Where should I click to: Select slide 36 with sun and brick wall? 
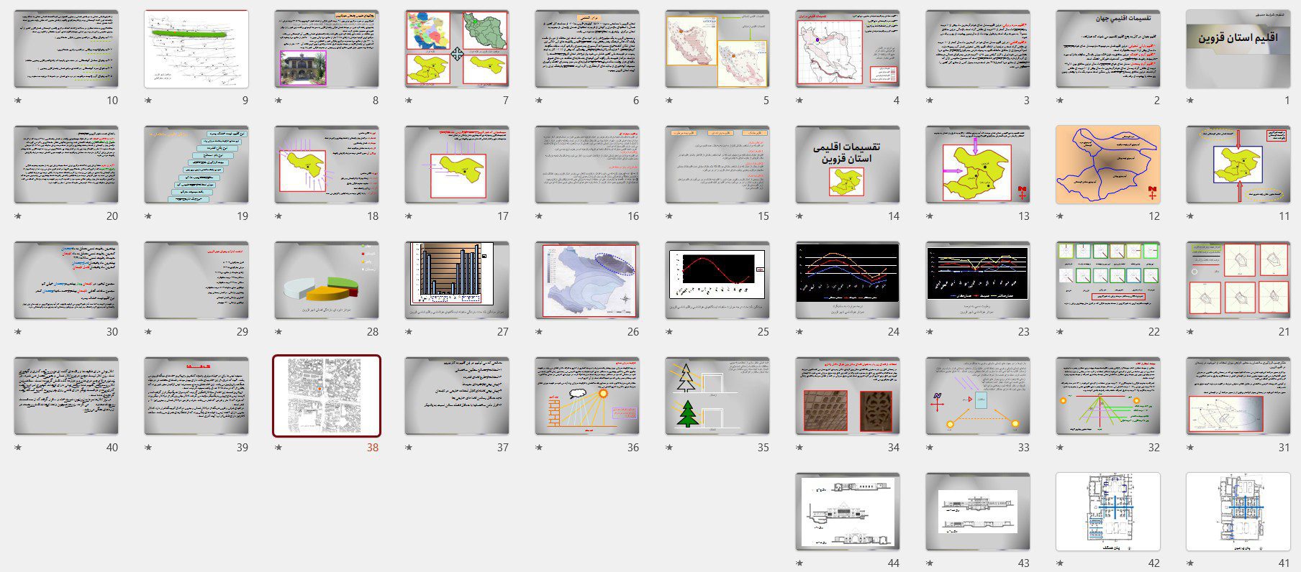coord(586,396)
